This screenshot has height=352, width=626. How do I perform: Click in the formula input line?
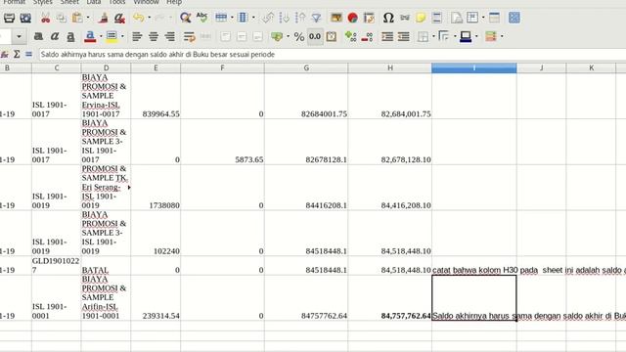[332, 55]
